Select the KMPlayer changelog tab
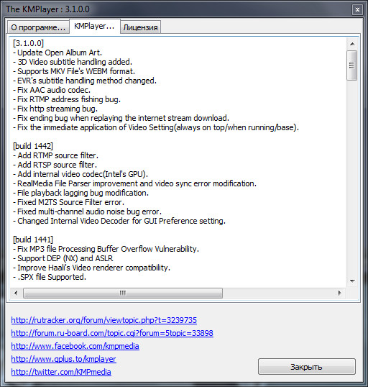Image resolution: width=368 pixels, height=387 pixels. 94,26
